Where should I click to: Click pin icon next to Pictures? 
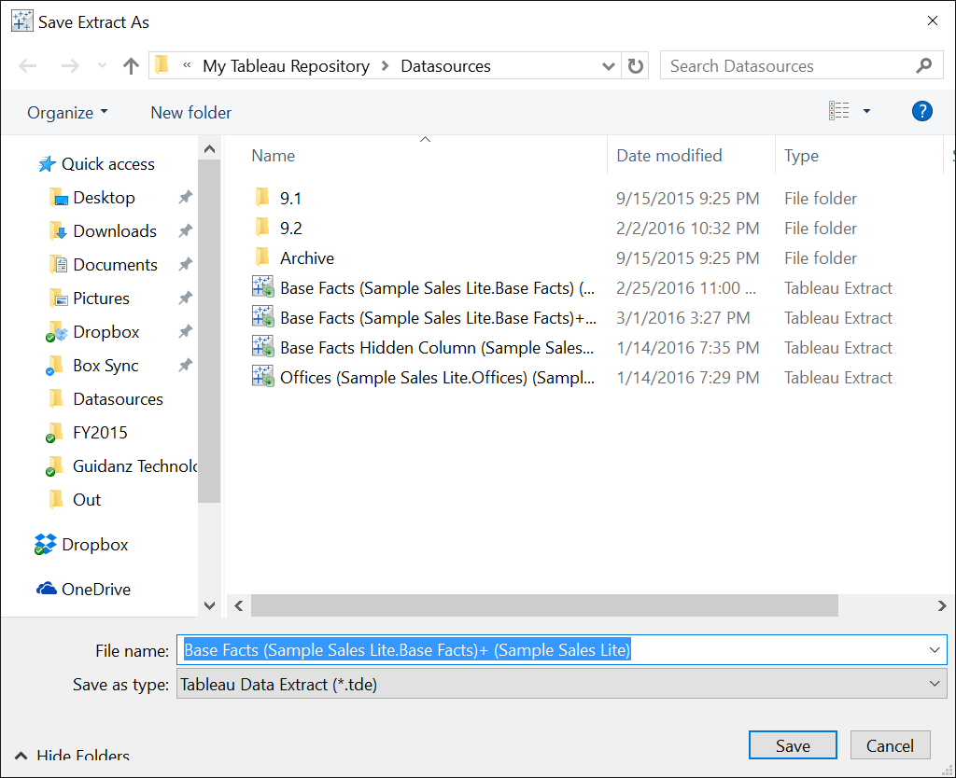pyautogui.click(x=185, y=298)
